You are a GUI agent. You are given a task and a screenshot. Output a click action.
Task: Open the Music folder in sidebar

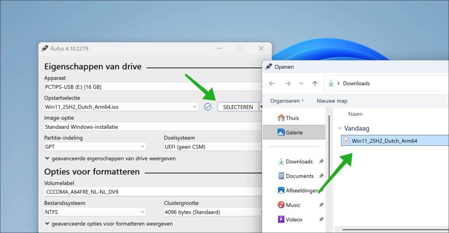(293, 205)
